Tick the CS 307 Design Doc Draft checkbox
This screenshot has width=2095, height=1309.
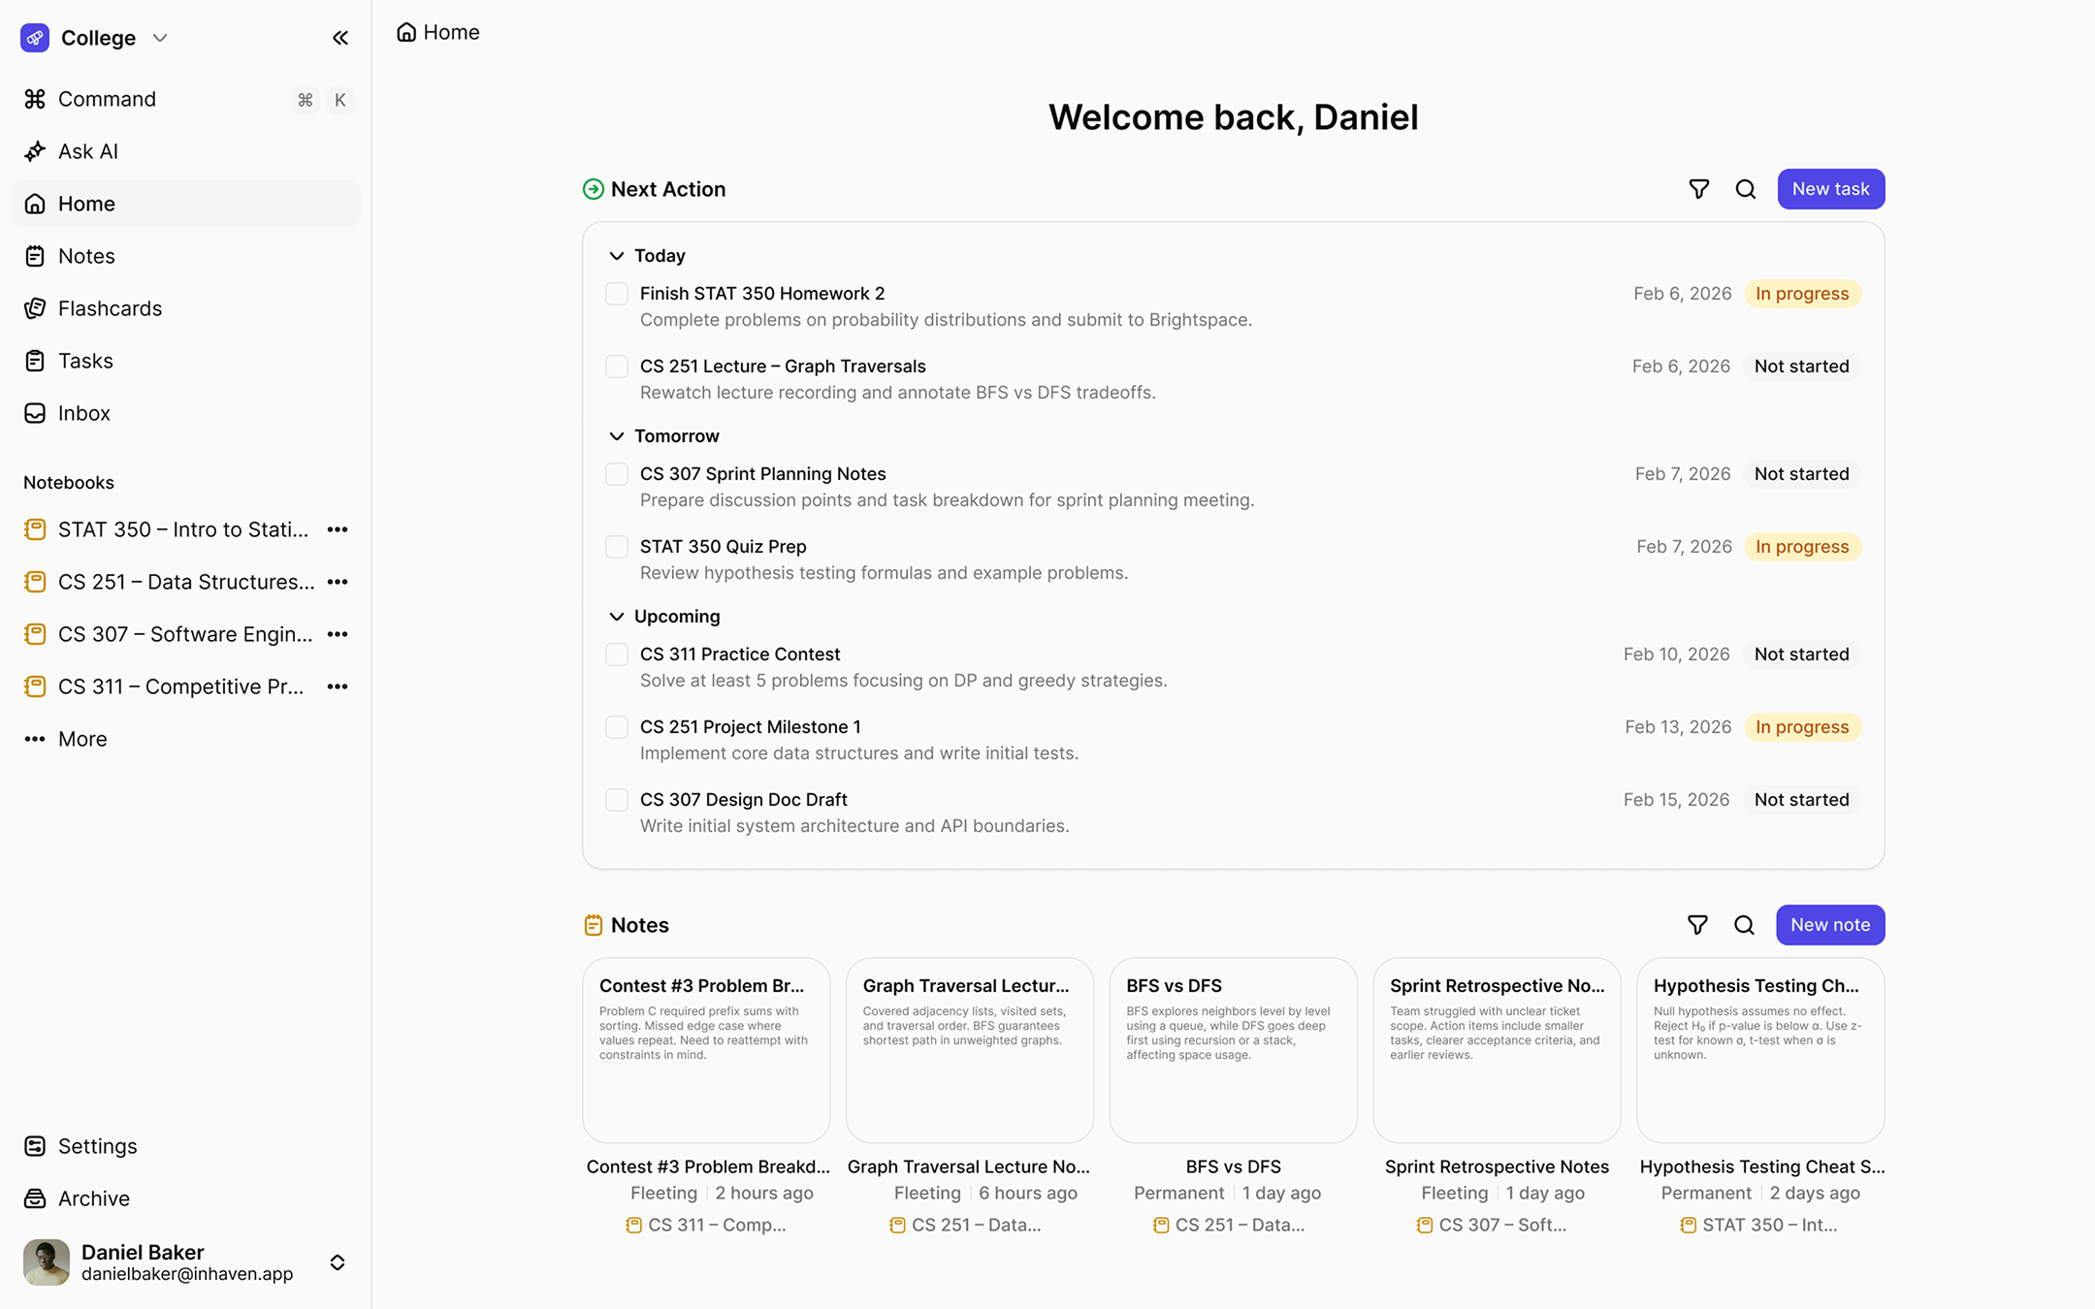[x=617, y=800]
